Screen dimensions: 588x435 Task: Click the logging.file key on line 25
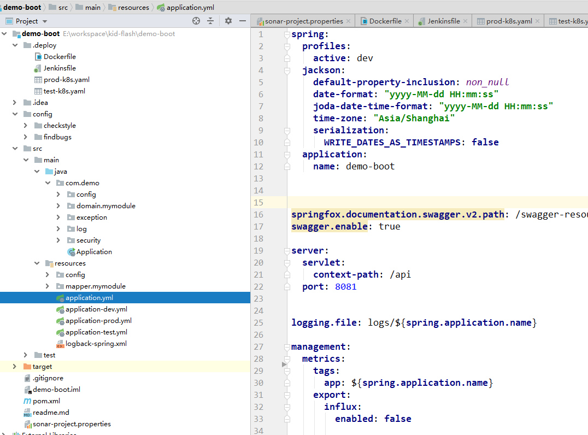[324, 322]
